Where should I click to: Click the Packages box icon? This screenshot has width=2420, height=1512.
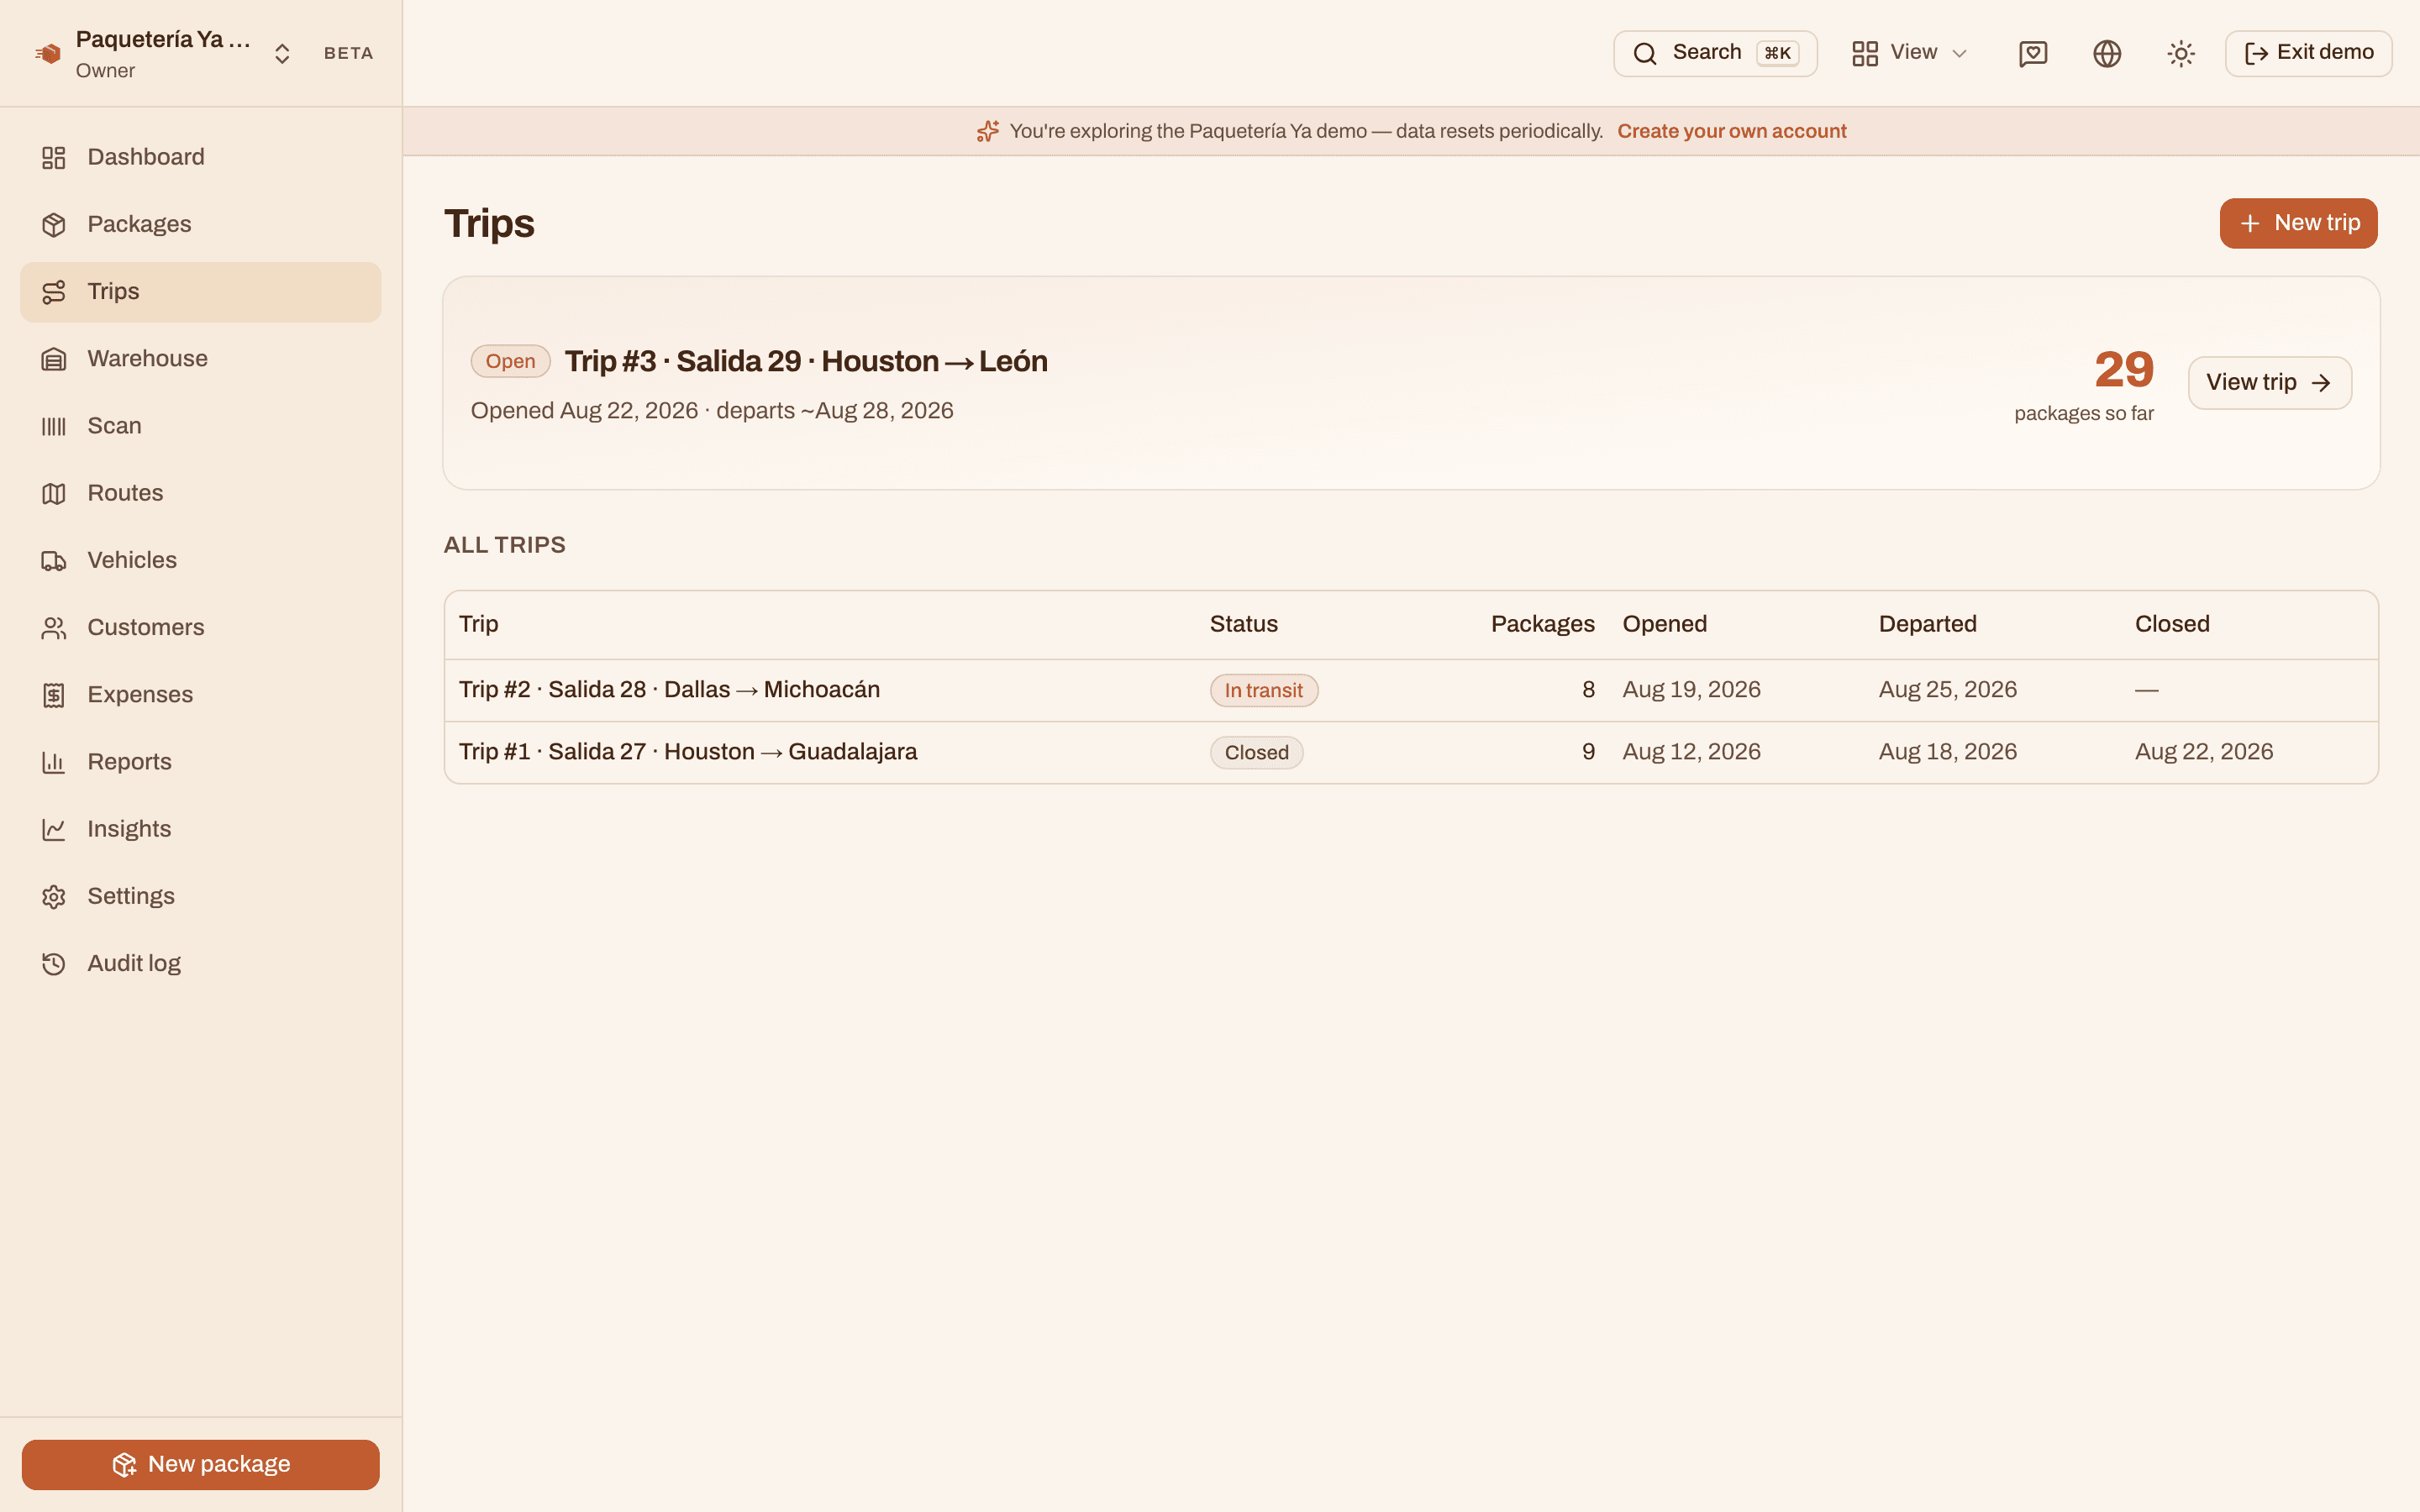[x=54, y=225]
